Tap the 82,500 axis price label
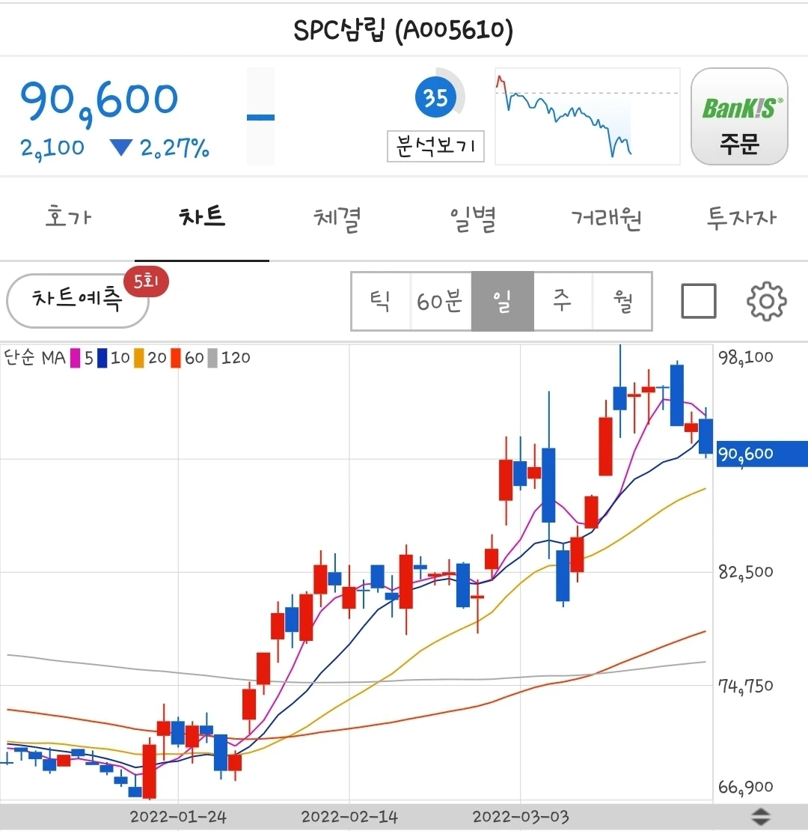The height and width of the screenshot is (831, 808). point(745,572)
